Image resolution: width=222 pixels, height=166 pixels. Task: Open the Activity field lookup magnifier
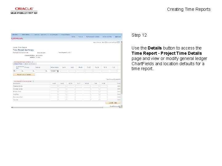click(46, 71)
